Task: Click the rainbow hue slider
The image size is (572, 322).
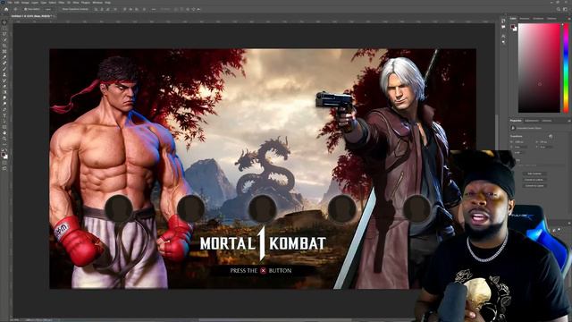Action: pyautogui.click(x=566, y=68)
